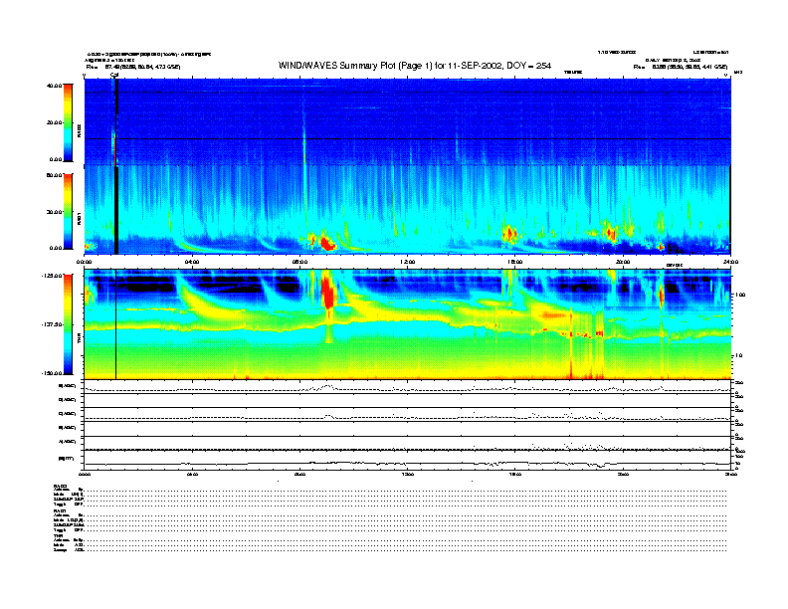Click the -137.50 label on TNR scale
This screenshot has height=609, width=788.
point(52,324)
